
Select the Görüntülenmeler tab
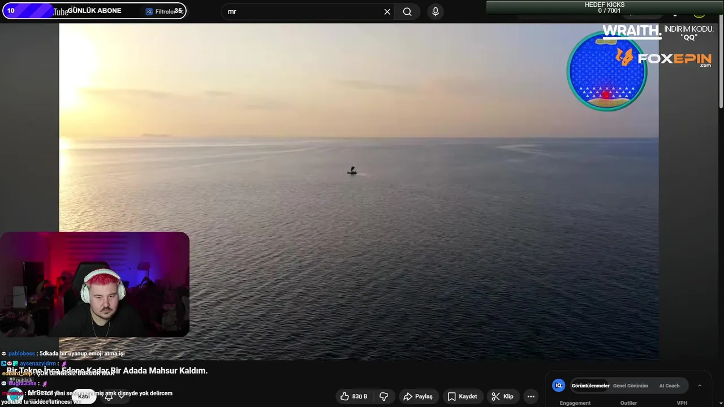591,386
